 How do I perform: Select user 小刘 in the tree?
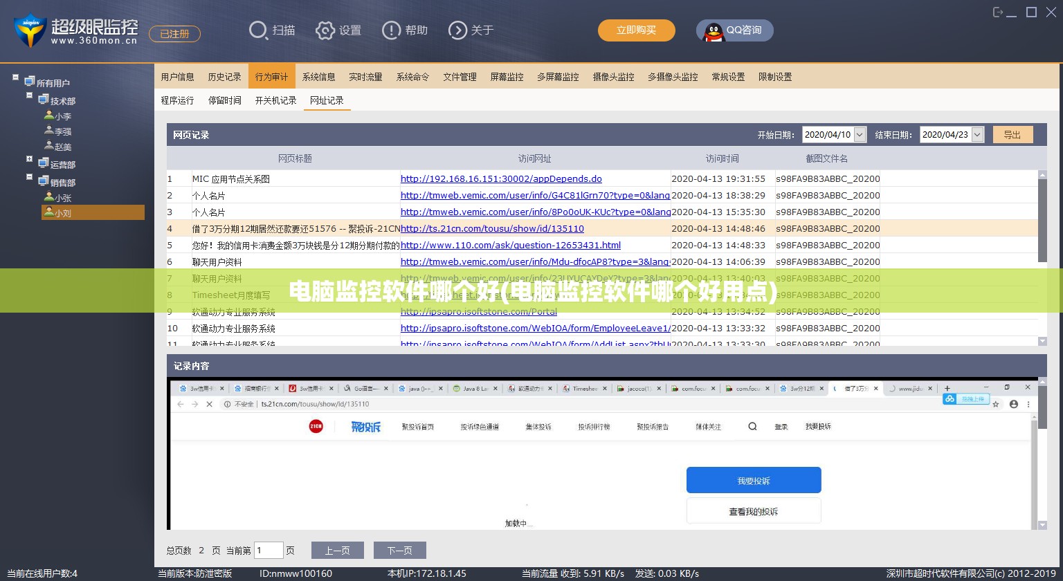point(93,212)
